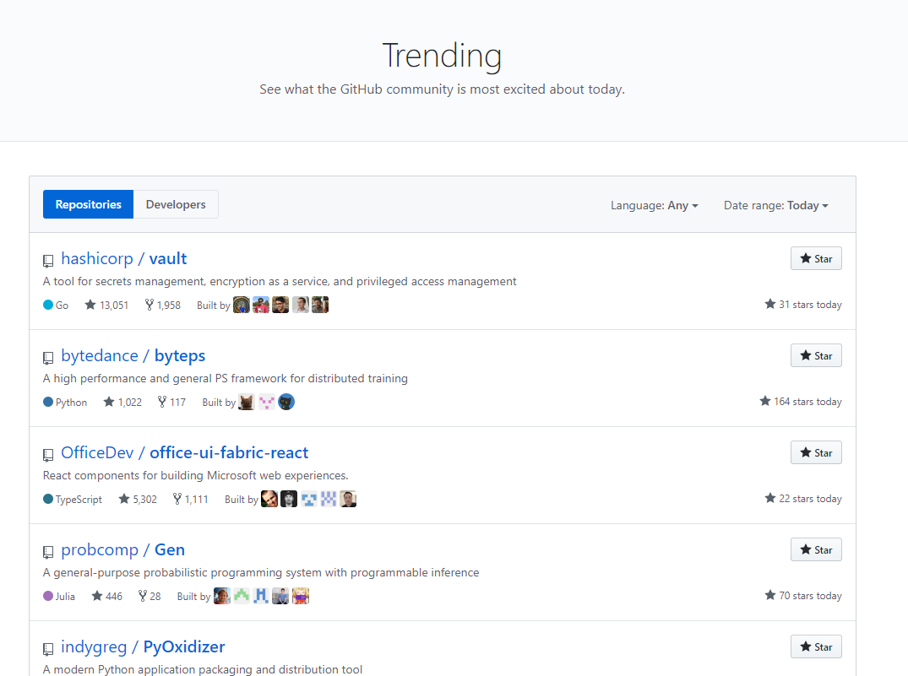The height and width of the screenshot is (676, 908).
Task: Click fourth contributor avatar of vault
Action: click(301, 305)
